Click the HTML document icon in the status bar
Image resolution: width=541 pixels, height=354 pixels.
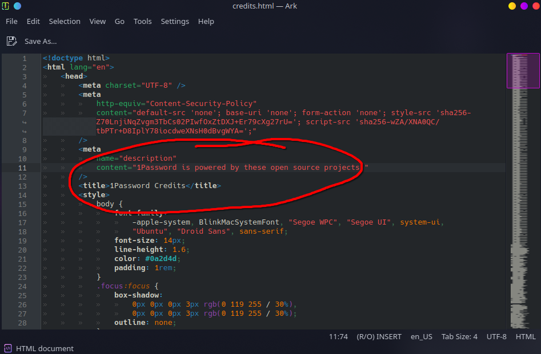point(7,348)
